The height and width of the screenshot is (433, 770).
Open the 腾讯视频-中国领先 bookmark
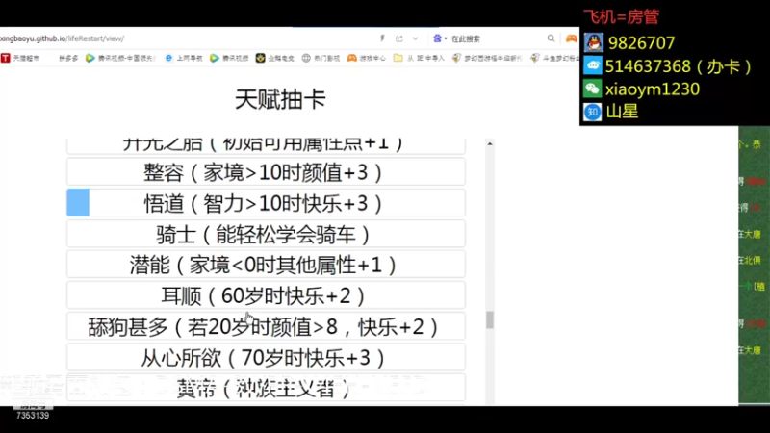pos(120,58)
